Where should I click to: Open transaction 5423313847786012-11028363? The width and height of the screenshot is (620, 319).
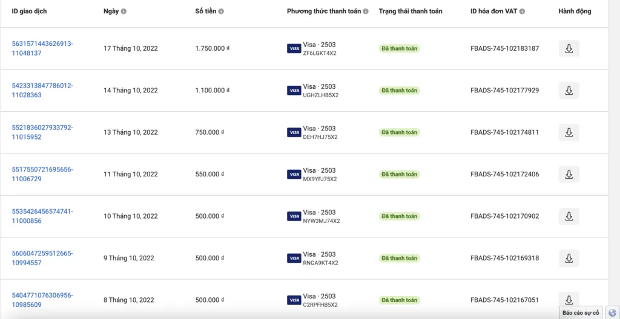(x=42, y=90)
